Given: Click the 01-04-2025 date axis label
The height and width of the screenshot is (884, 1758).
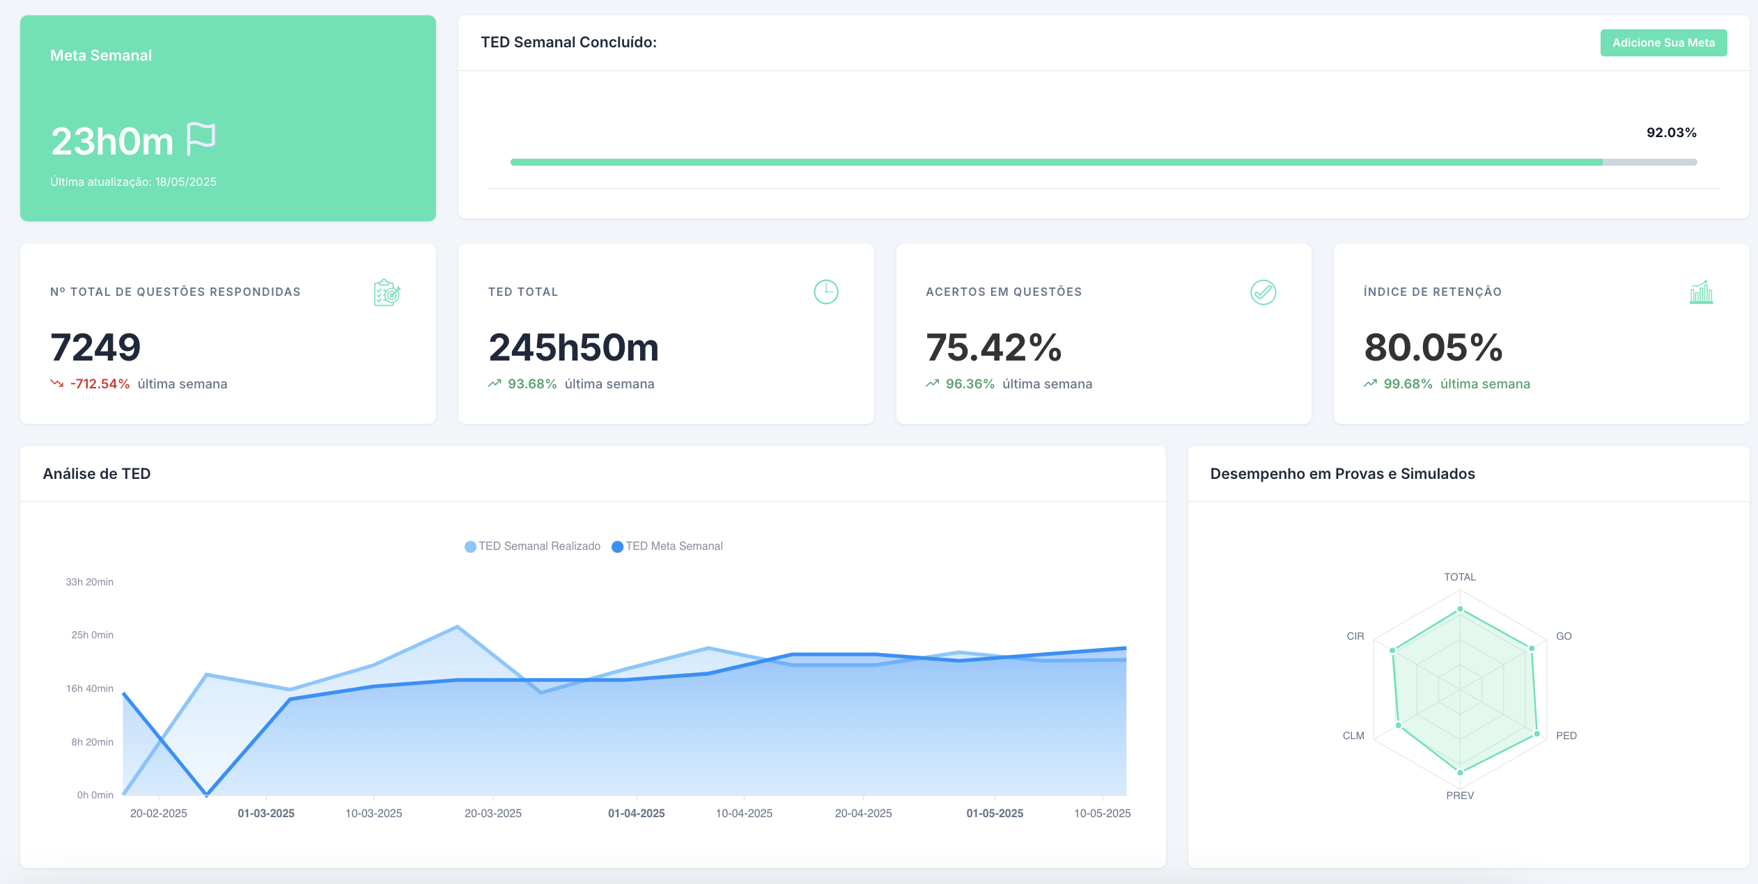Looking at the screenshot, I should tap(636, 813).
